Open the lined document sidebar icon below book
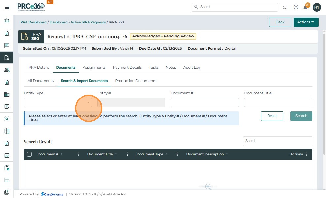The image size is (326, 198). pos(7,143)
